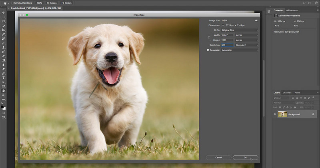The width and height of the screenshot is (320, 168).
Task: Click the Background layer lock icon
Action: (x=313, y=114)
